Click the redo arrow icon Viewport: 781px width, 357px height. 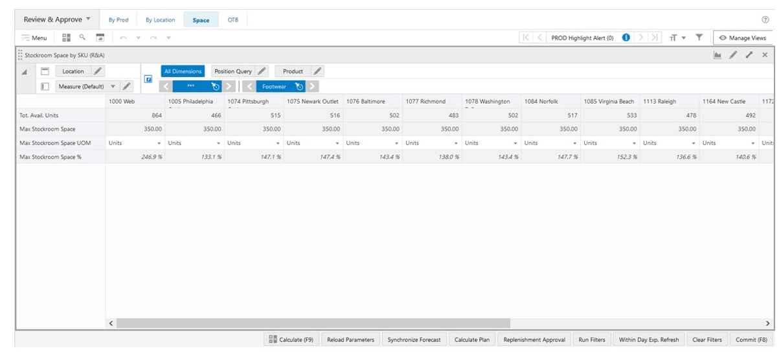tap(153, 38)
